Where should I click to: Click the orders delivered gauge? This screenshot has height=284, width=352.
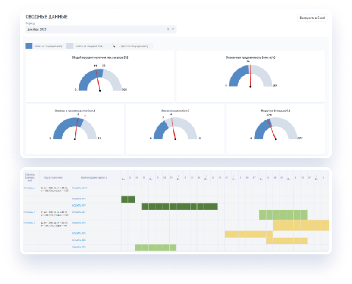click(175, 128)
